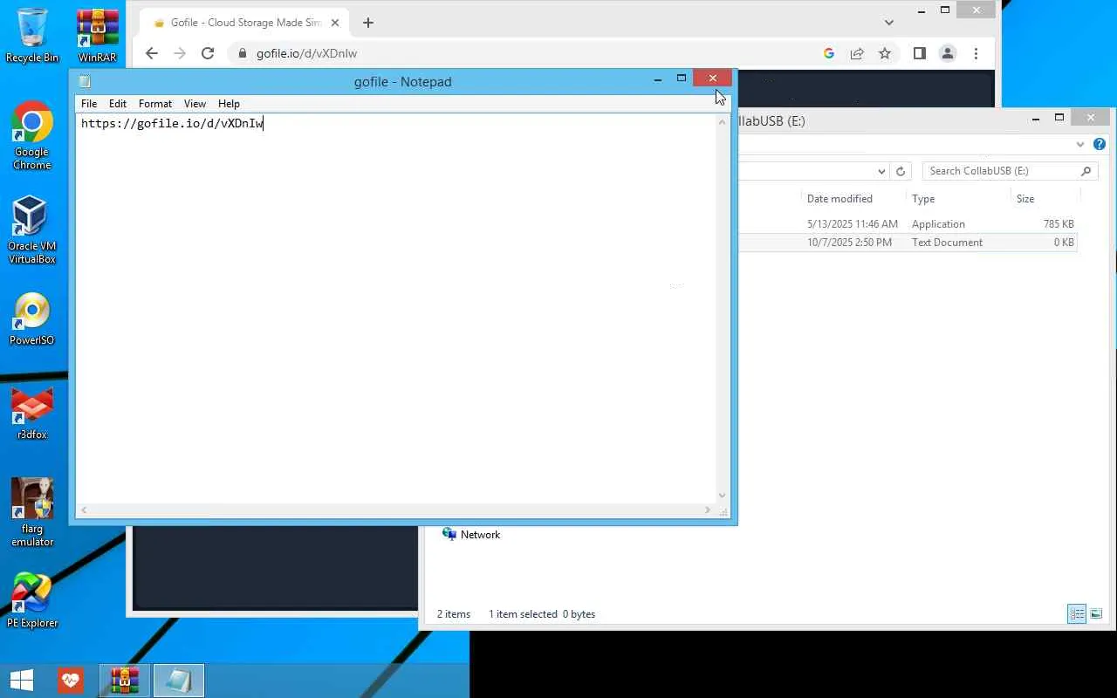Launch r3dfox from the desktop

click(x=32, y=414)
